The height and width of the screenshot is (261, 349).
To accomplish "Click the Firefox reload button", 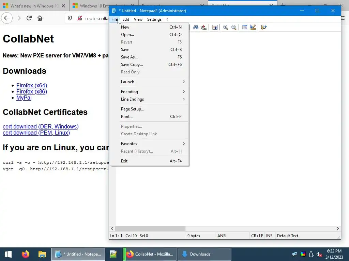I will point(29,18).
